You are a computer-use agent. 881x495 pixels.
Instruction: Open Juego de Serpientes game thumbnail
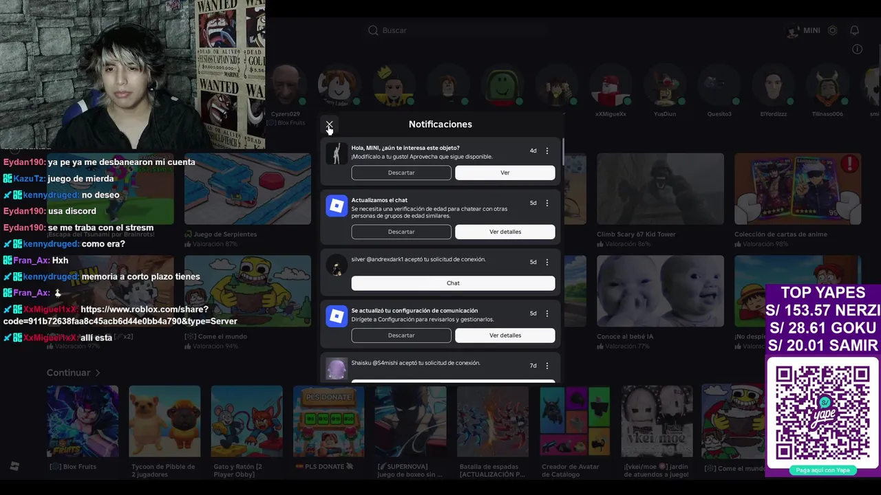[x=248, y=189]
